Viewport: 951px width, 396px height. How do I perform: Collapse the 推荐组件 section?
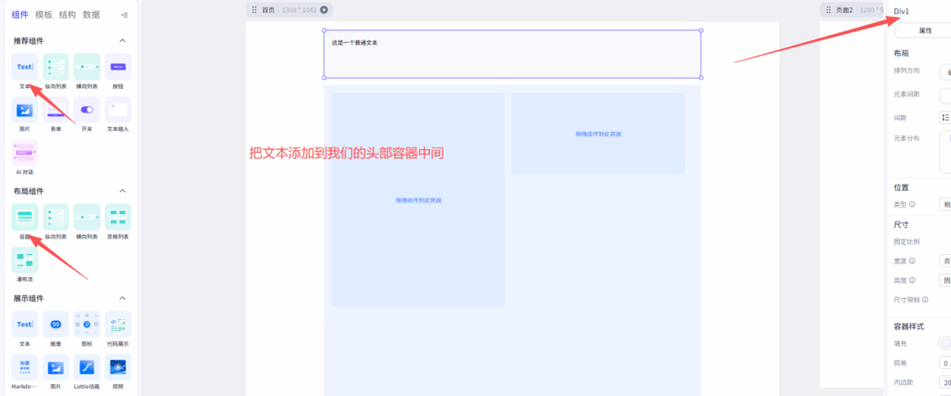click(x=123, y=42)
